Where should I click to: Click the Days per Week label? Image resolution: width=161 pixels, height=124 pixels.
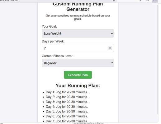click(x=53, y=41)
